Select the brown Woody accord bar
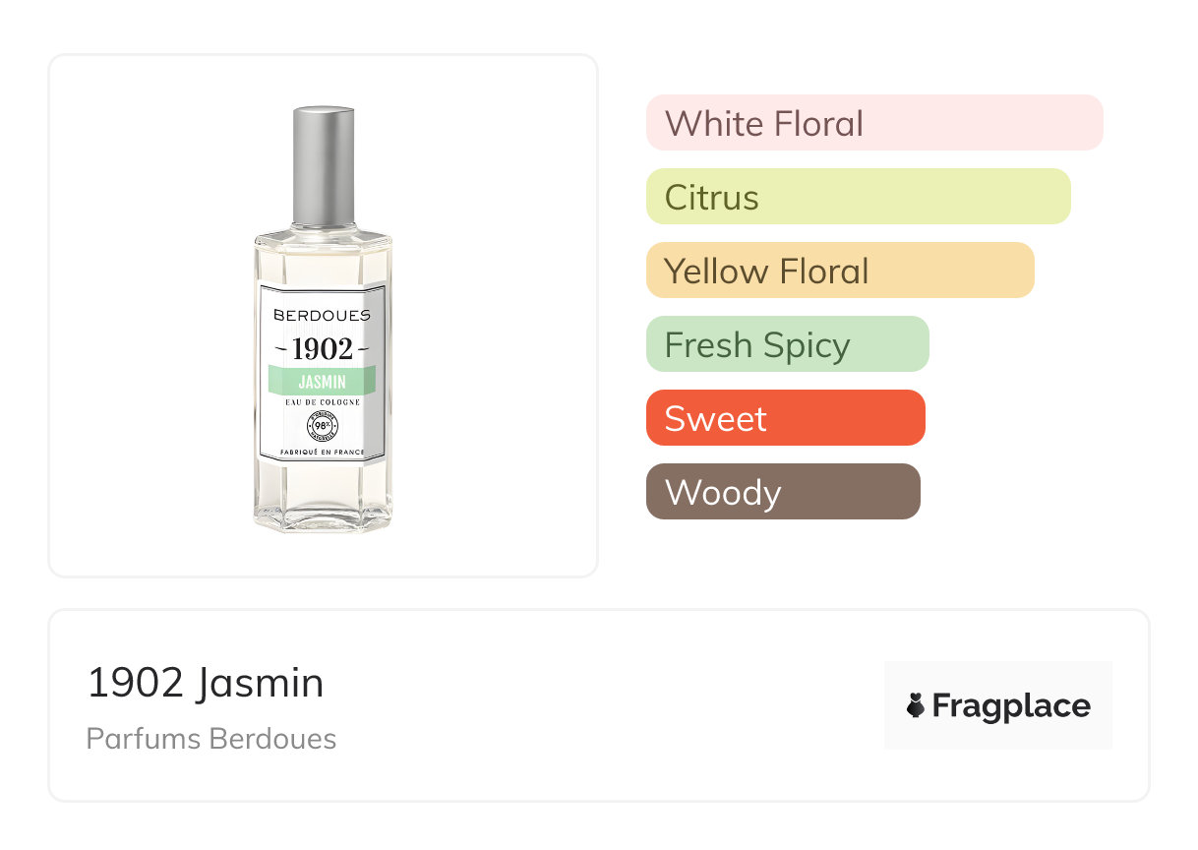 (x=783, y=492)
